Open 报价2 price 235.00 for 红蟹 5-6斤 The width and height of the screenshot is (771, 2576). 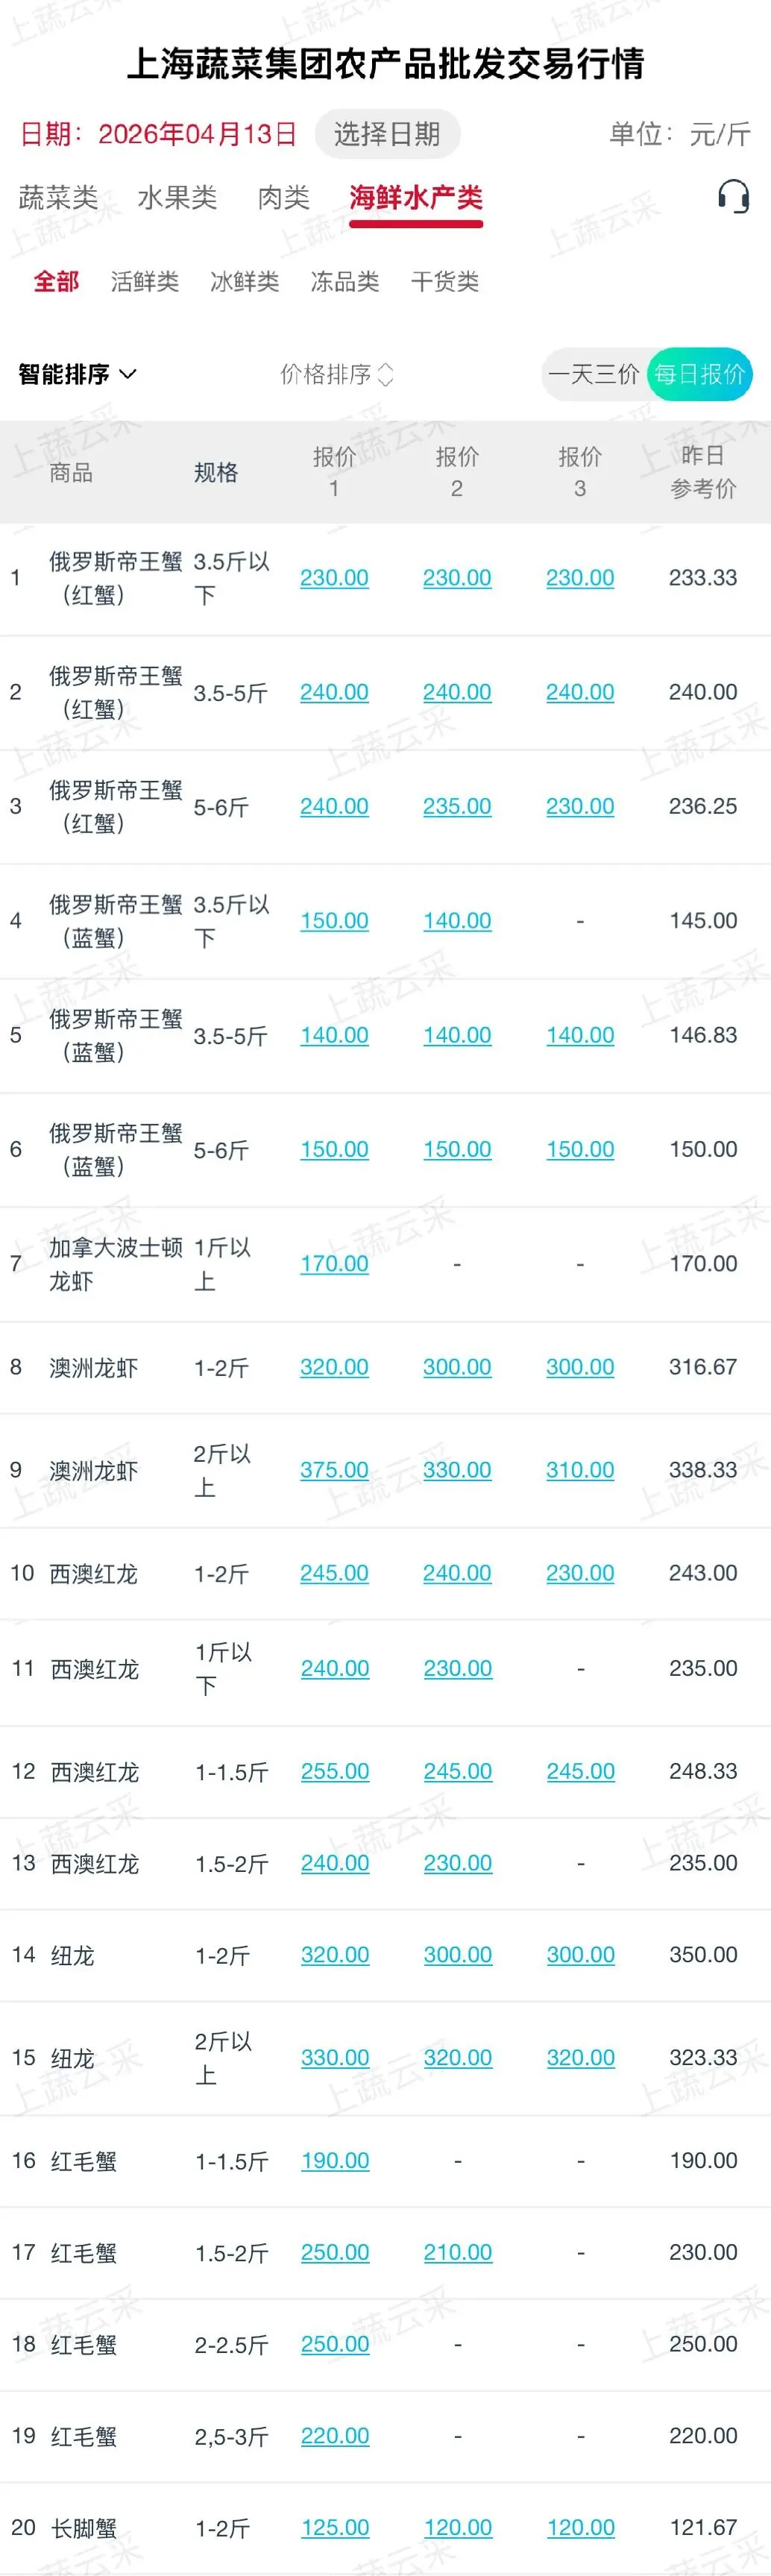(457, 806)
